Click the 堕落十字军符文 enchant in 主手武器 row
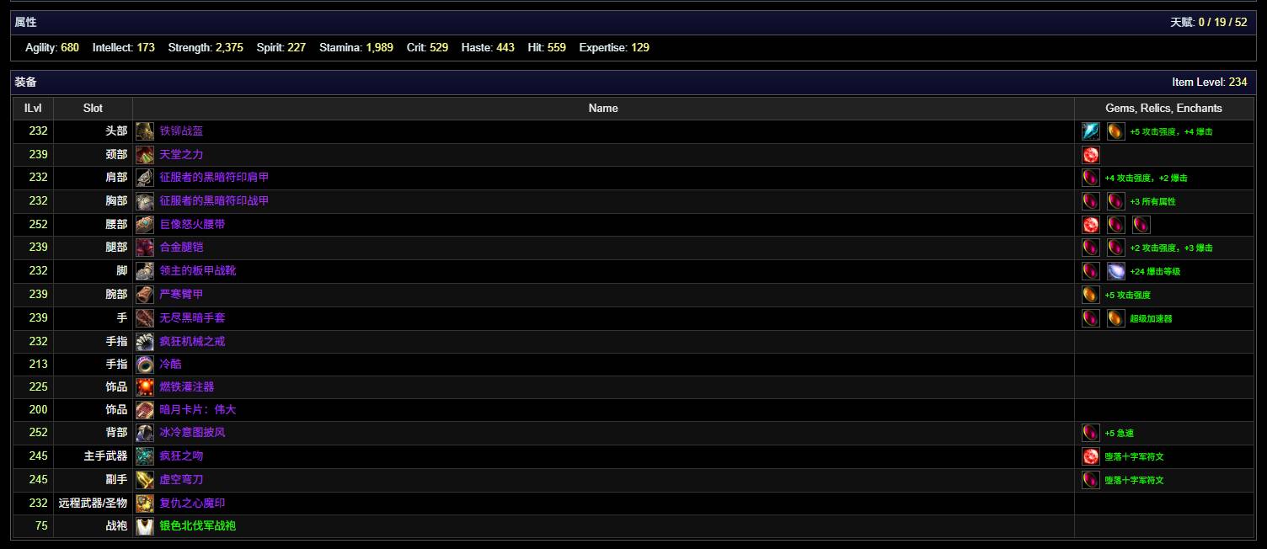 (1134, 456)
